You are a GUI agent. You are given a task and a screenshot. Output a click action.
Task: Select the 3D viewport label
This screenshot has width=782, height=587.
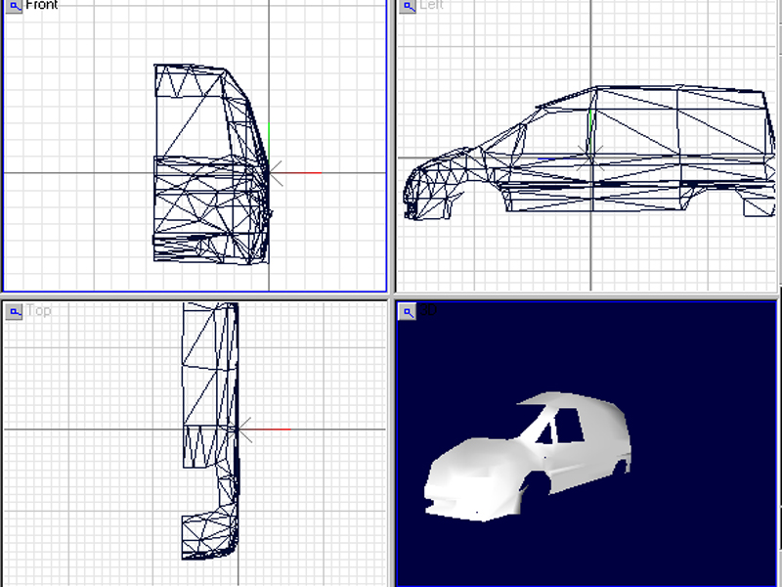click(x=428, y=310)
